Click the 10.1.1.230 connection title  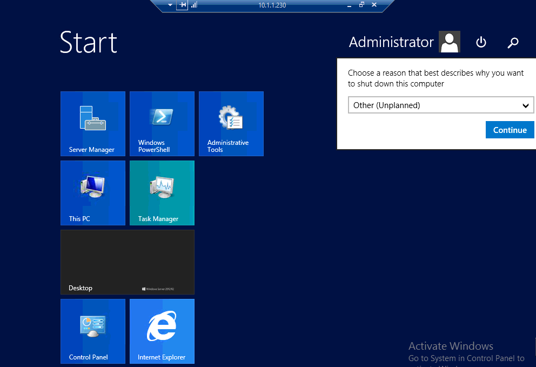[x=272, y=5]
